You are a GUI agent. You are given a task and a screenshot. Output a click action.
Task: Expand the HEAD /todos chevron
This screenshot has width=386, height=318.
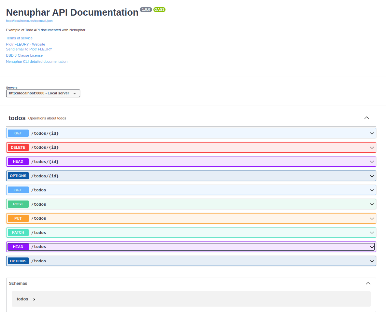pos(372,247)
